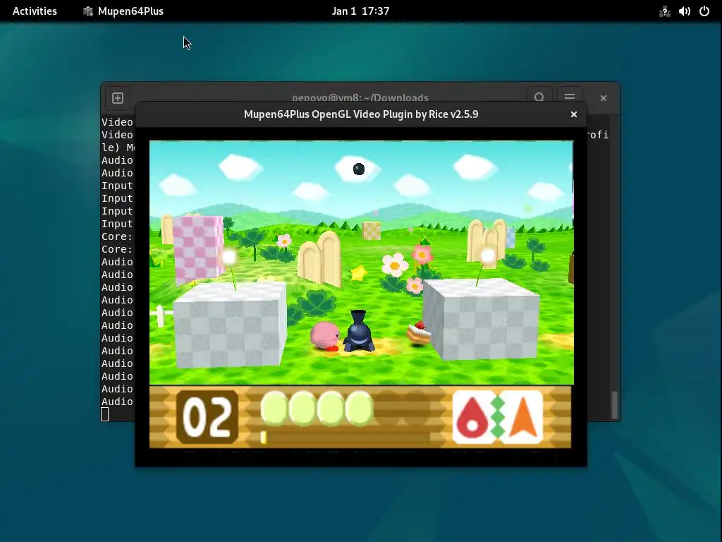This screenshot has width=722, height=542.
Task: Open the Mupen64Plus app menu in top bar
Action: [123, 11]
